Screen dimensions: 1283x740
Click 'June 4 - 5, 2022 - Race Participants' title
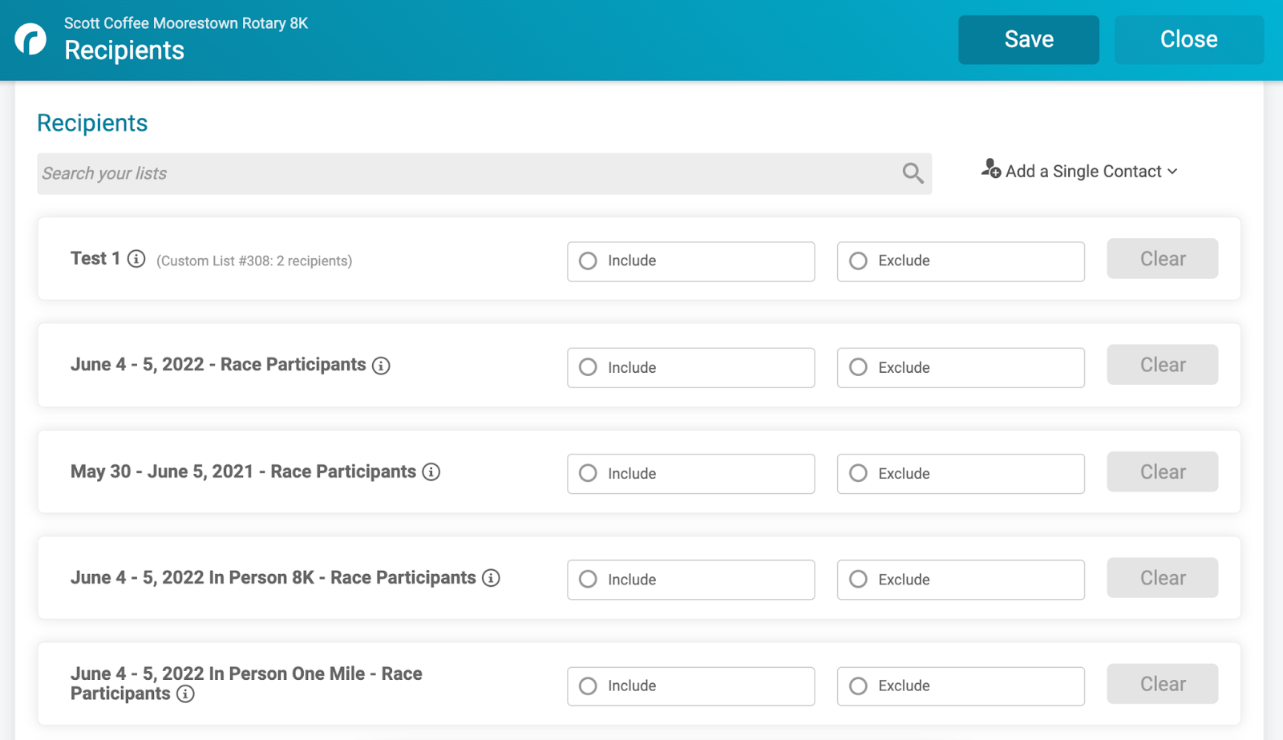[x=218, y=365]
